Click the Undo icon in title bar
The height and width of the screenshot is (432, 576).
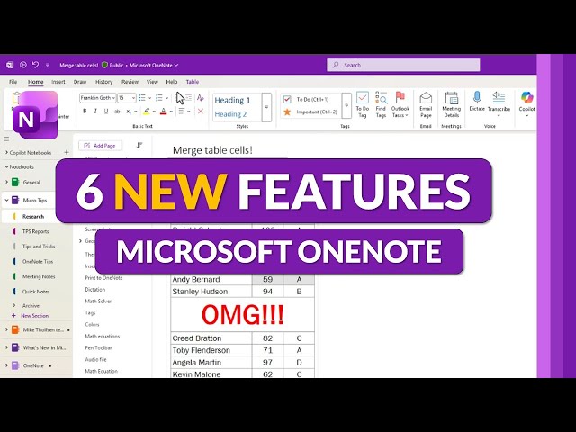tap(35, 65)
